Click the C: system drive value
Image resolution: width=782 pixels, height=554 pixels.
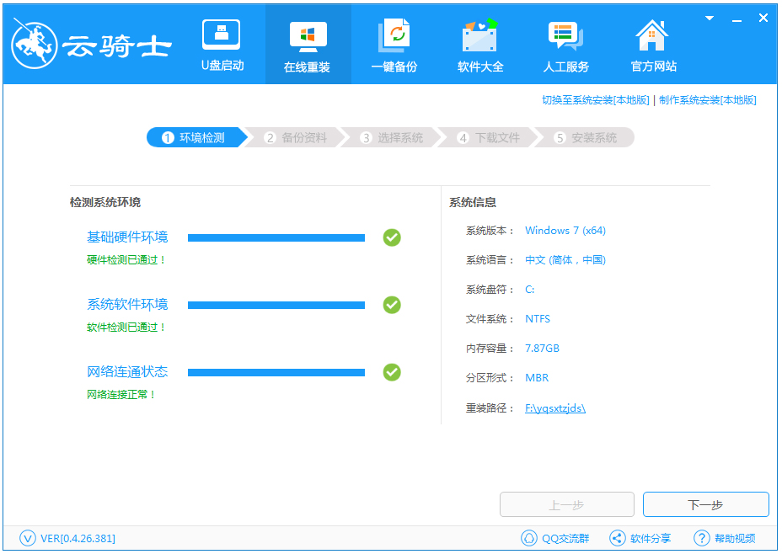(530, 290)
